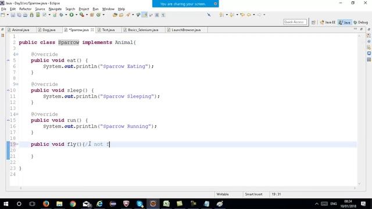Switch to Debug perspective
372x209 pixels.
point(360,22)
